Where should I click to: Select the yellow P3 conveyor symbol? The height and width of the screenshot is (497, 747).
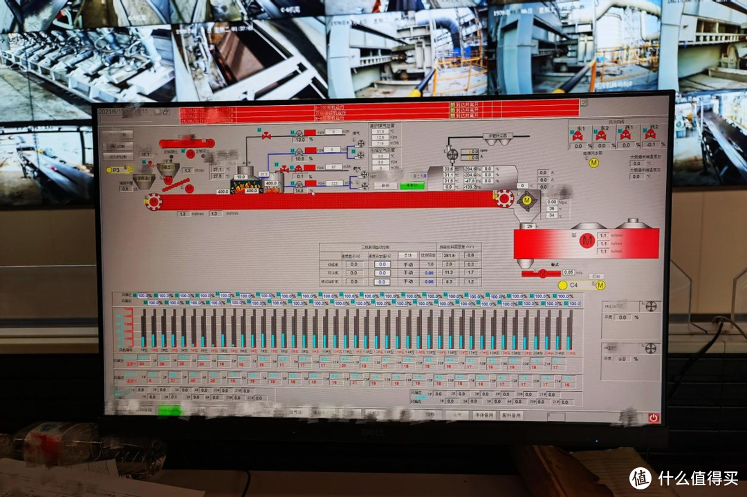(120, 170)
